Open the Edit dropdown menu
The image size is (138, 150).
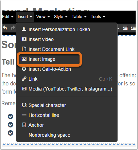tap(8, 17)
